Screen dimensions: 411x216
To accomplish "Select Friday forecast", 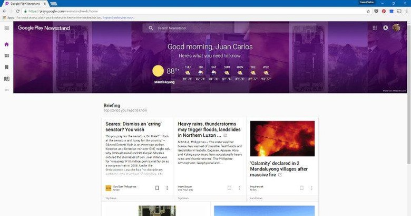I will pos(201,73).
